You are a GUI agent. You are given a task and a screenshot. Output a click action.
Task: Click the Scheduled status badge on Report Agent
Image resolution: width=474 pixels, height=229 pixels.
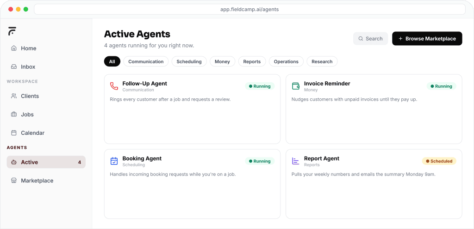click(x=439, y=161)
